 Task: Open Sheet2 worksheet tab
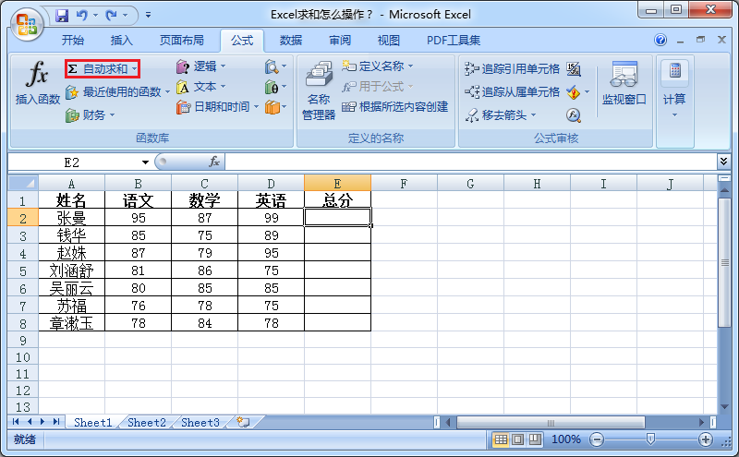147,423
